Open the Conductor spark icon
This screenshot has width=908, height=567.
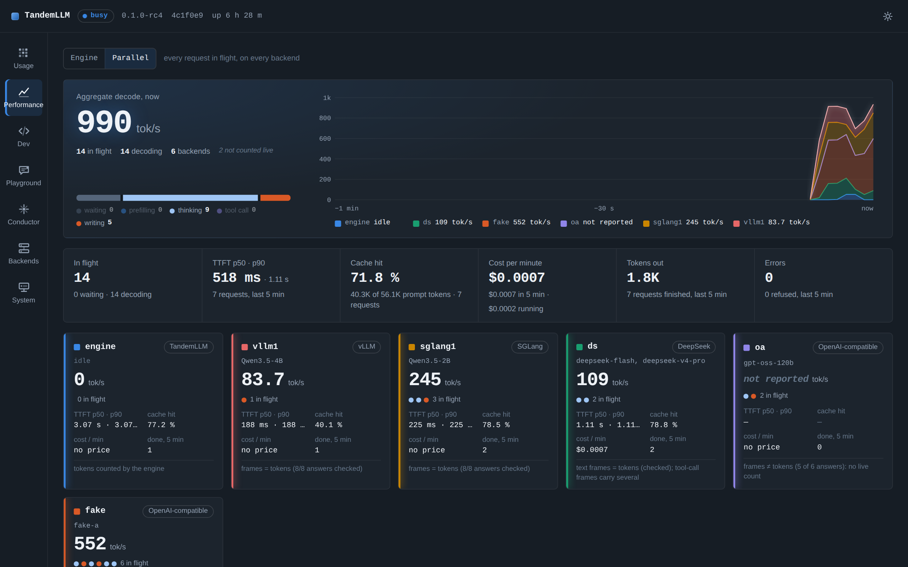pyautogui.click(x=24, y=209)
